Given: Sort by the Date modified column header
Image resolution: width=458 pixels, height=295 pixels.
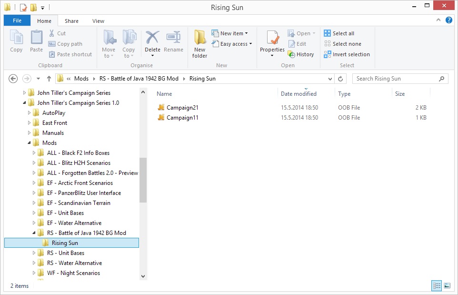Looking at the screenshot, I should (x=299, y=94).
